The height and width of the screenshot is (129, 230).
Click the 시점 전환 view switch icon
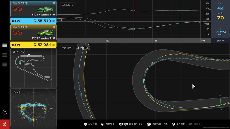tap(85, 124)
